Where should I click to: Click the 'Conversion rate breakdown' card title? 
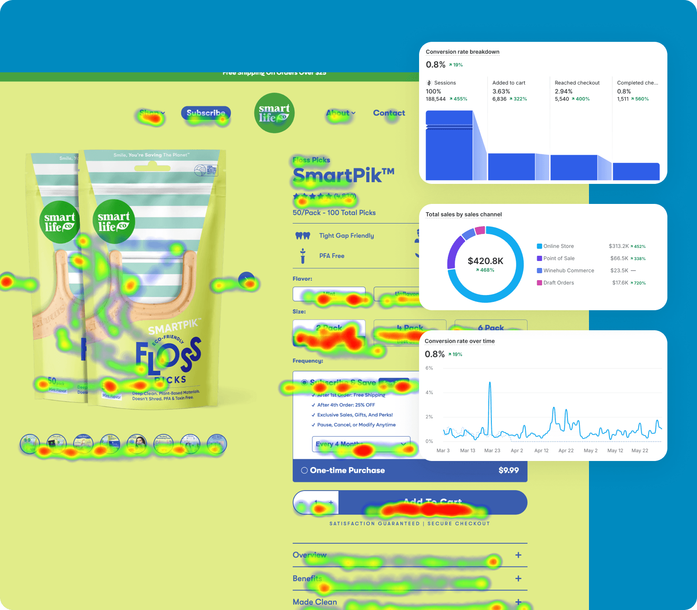(x=463, y=52)
